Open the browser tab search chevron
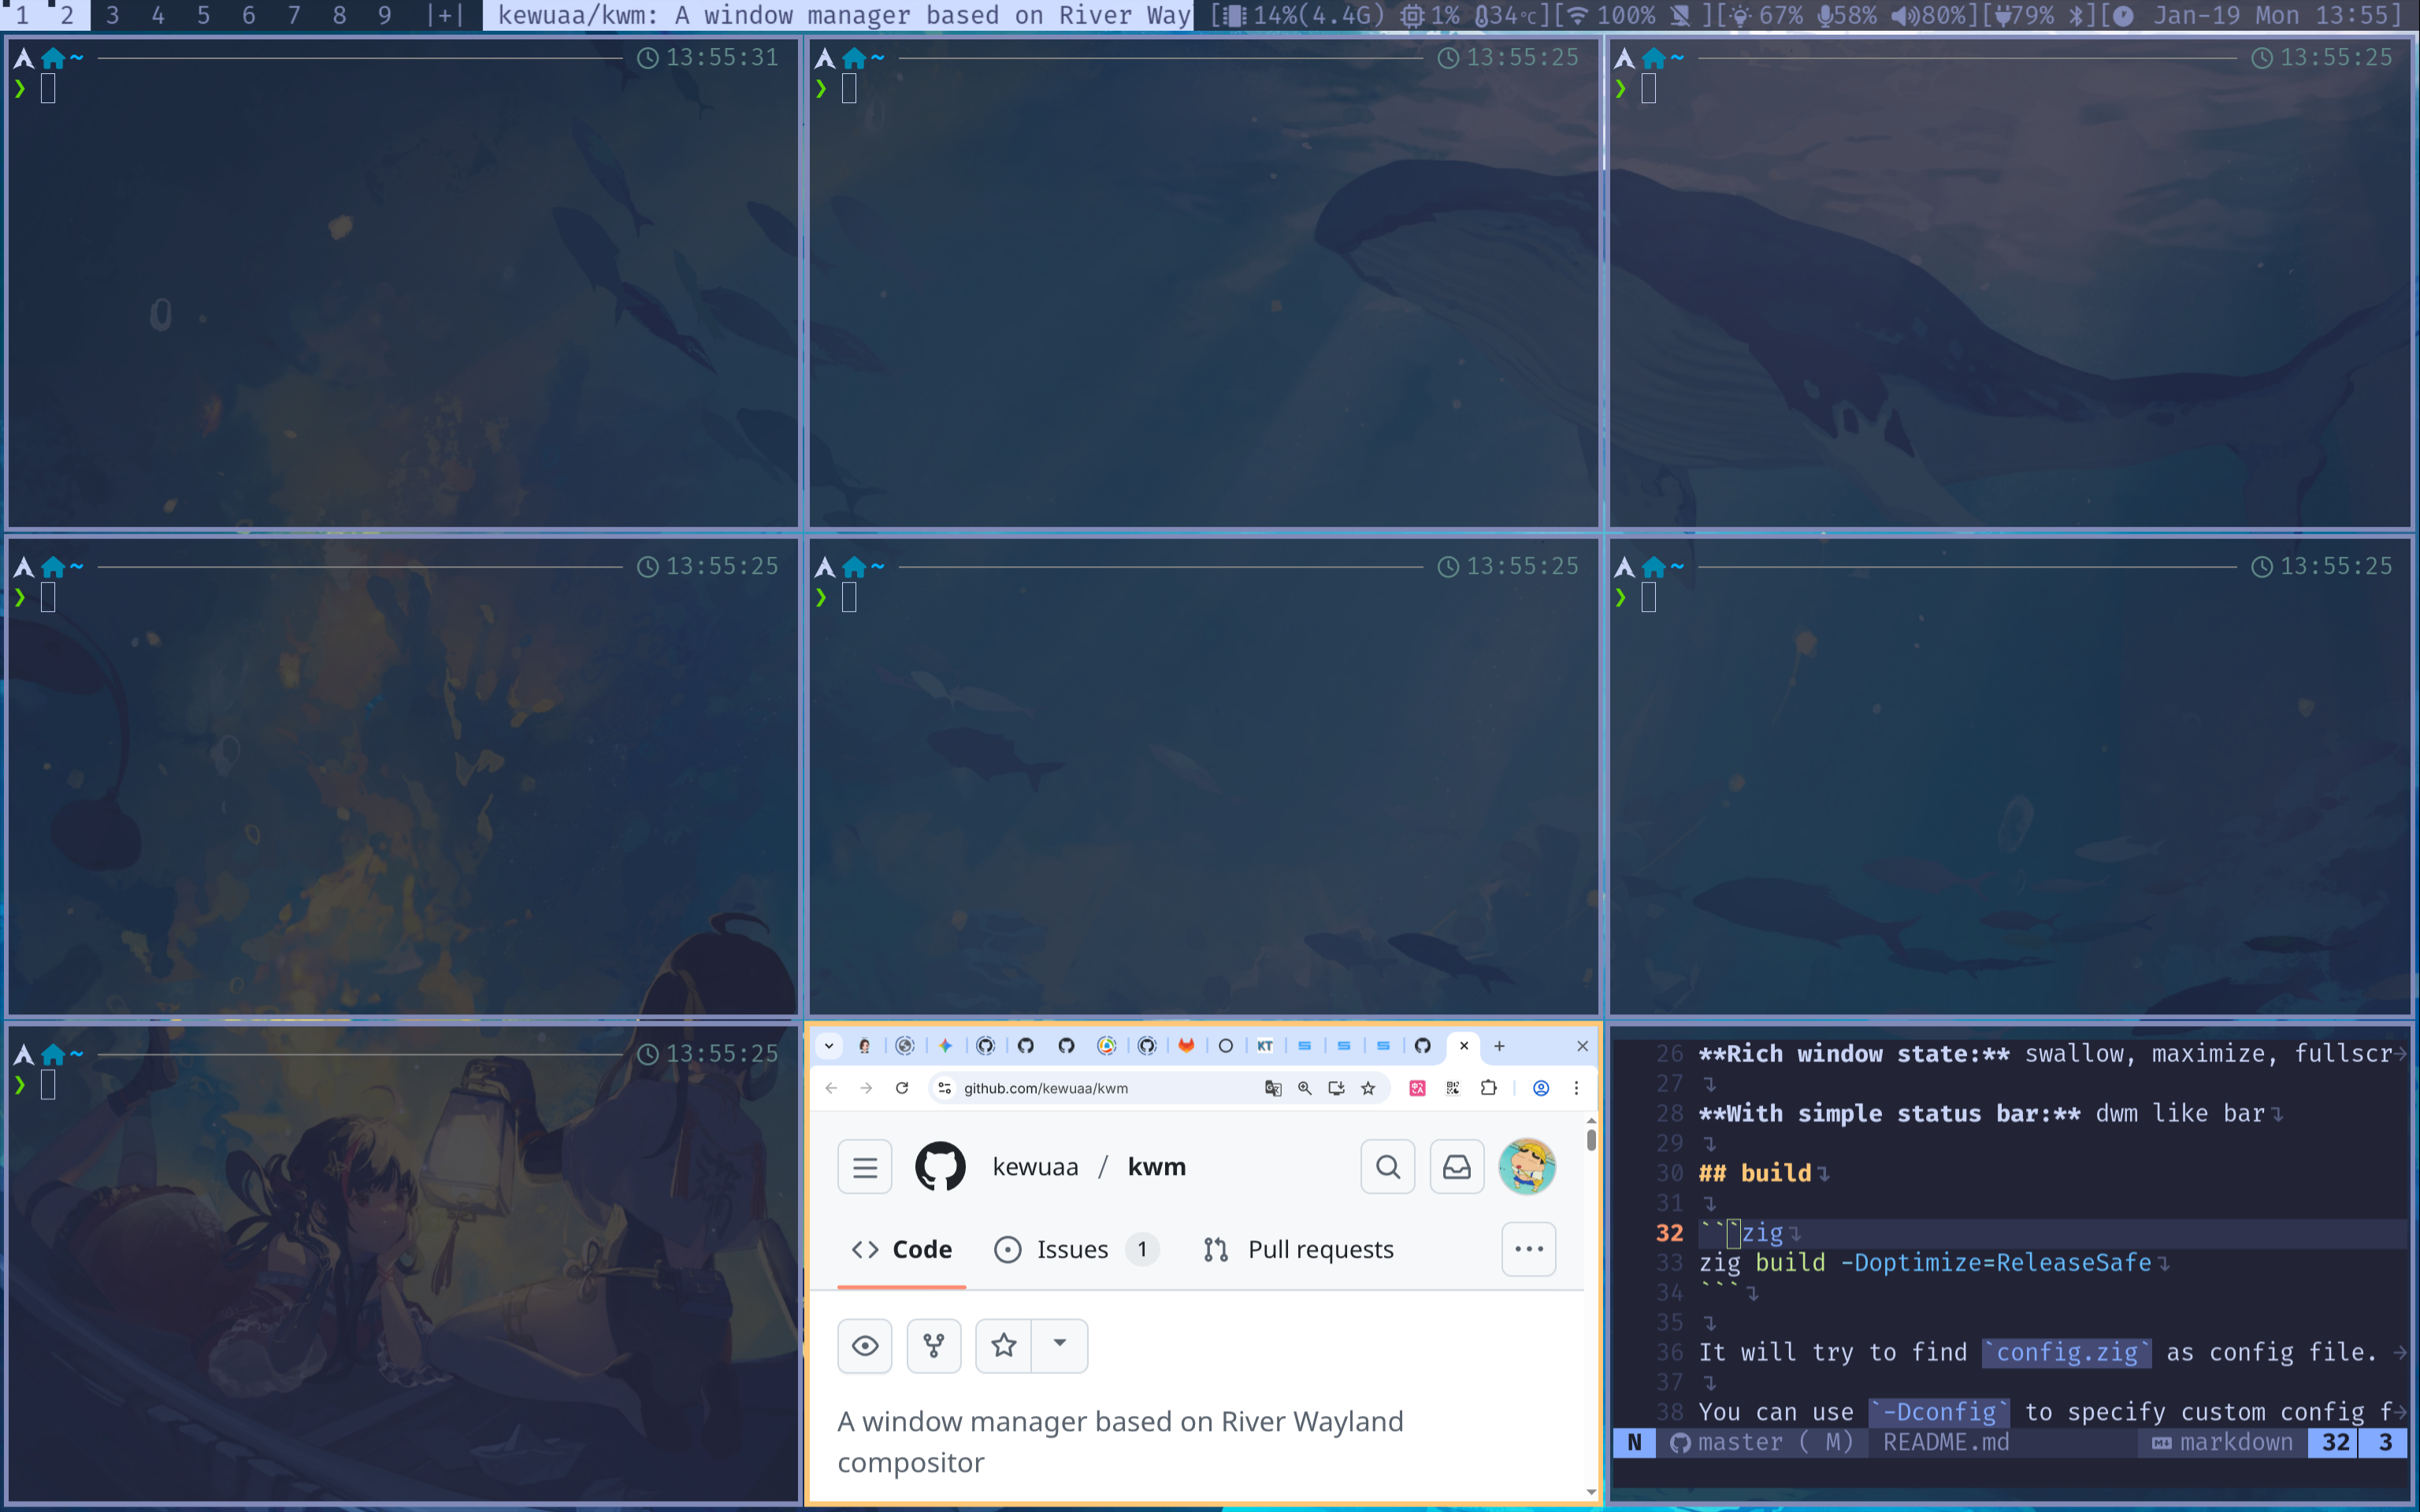Viewport: 2420px width, 1512px height. (x=829, y=1046)
